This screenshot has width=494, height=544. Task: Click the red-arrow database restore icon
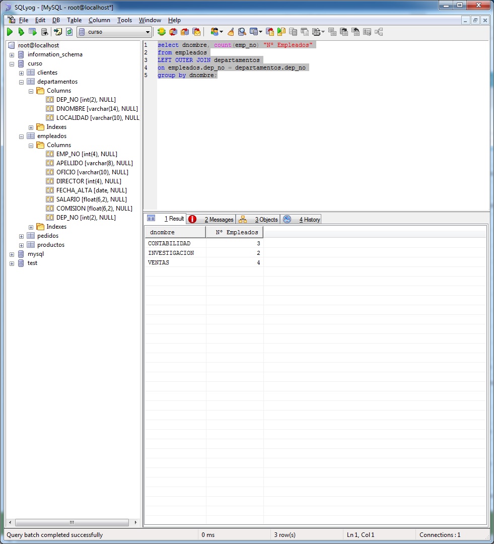(173, 32)
